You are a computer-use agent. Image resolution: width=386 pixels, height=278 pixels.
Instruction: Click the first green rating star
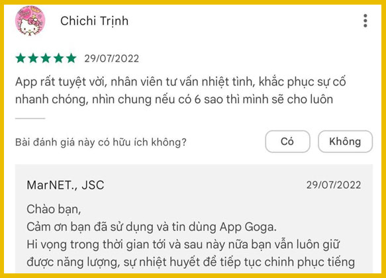click(21, 58)
